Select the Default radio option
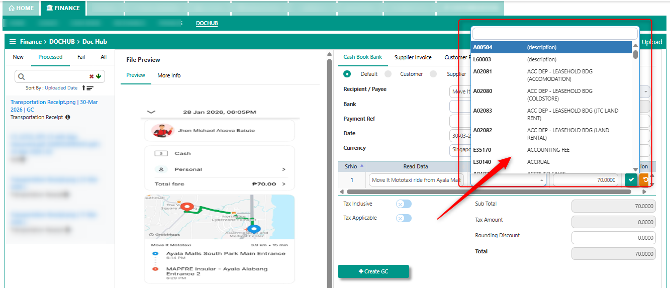The width and height of the screenshot is (670, 288). point(347,74)
